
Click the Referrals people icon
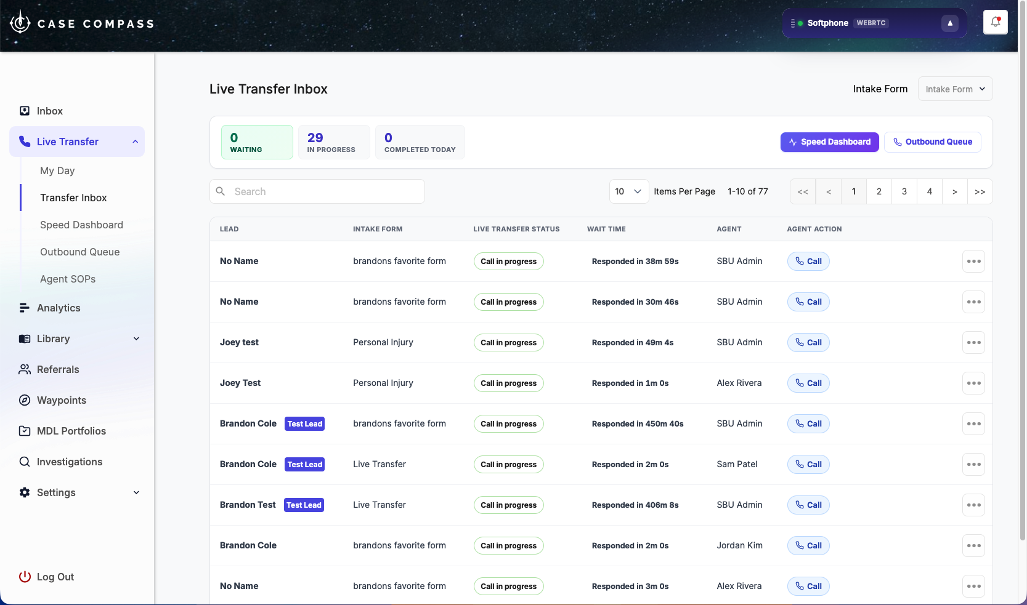coord(25,369)
